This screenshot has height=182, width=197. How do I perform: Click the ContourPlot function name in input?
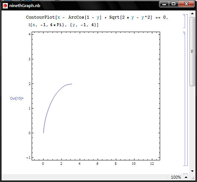(x=40, y=17)
